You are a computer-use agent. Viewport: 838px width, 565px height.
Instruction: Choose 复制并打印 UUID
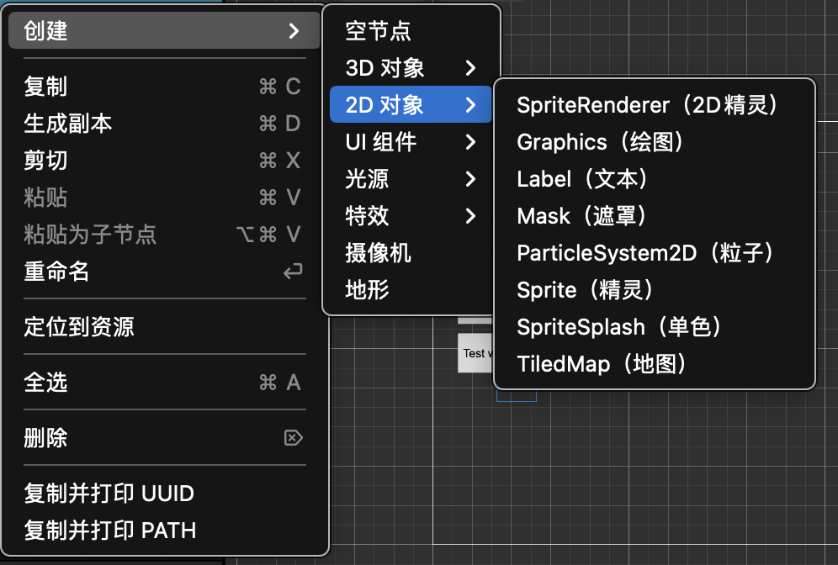coord(164,494)
